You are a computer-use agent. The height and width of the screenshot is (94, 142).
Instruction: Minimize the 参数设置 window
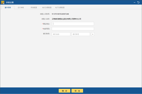coord(135,3)
